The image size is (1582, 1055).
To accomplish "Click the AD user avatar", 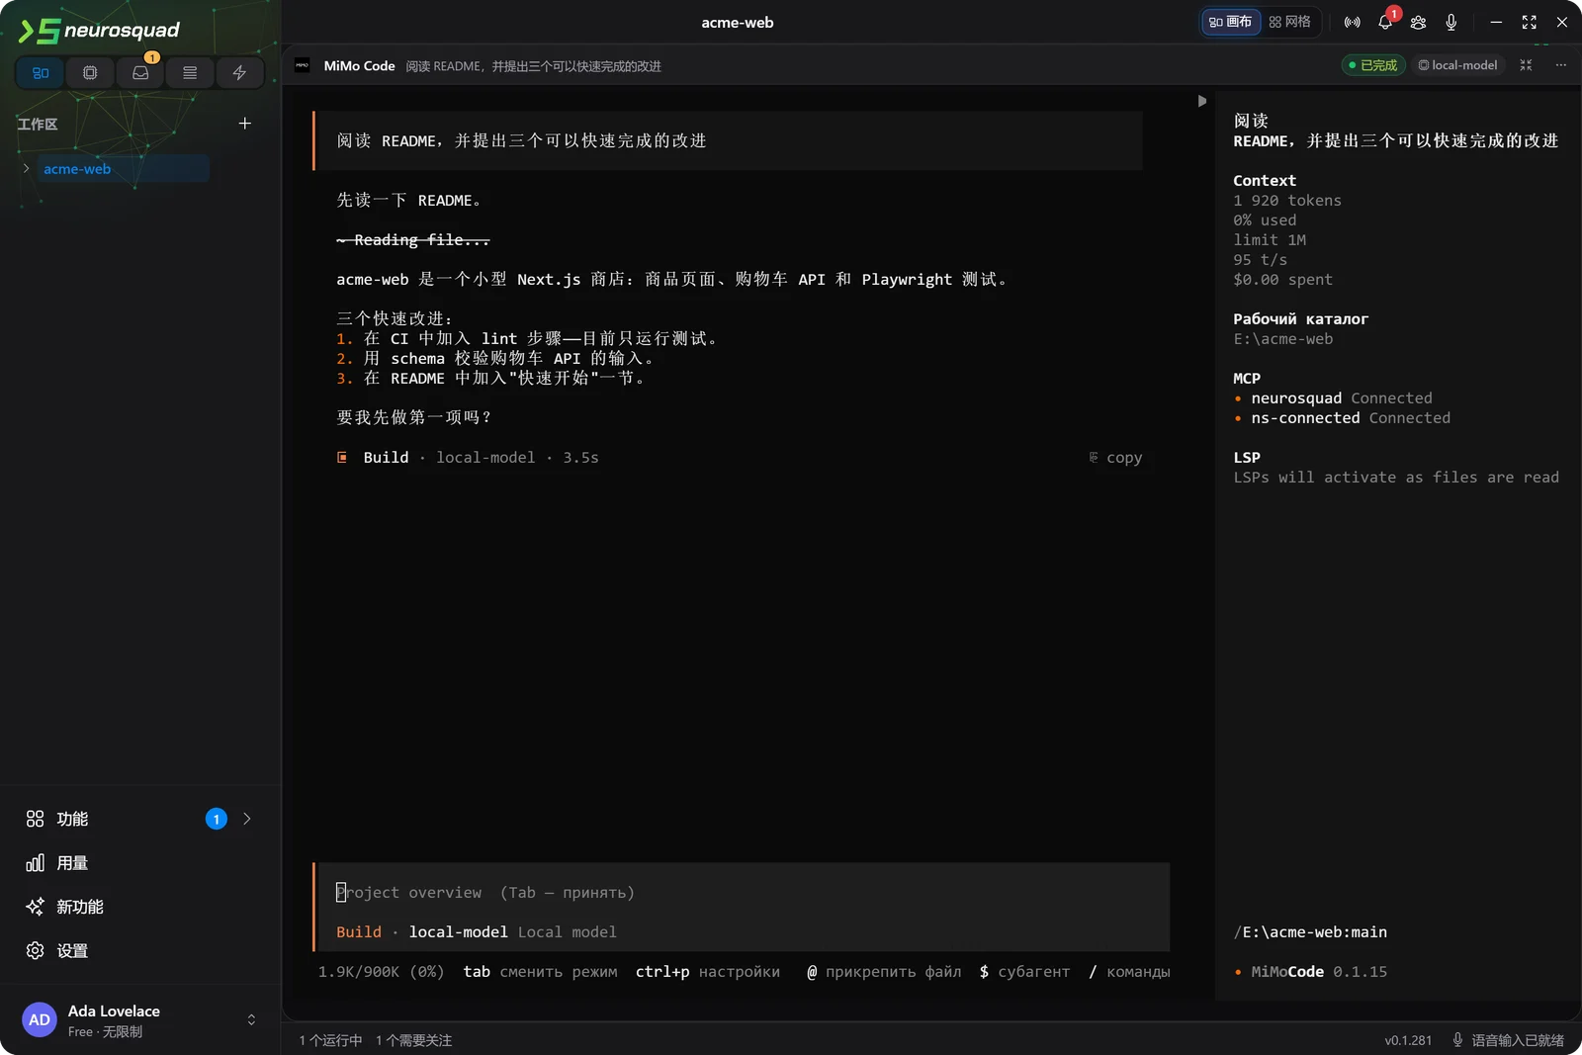I will (x=40, y=1019).
